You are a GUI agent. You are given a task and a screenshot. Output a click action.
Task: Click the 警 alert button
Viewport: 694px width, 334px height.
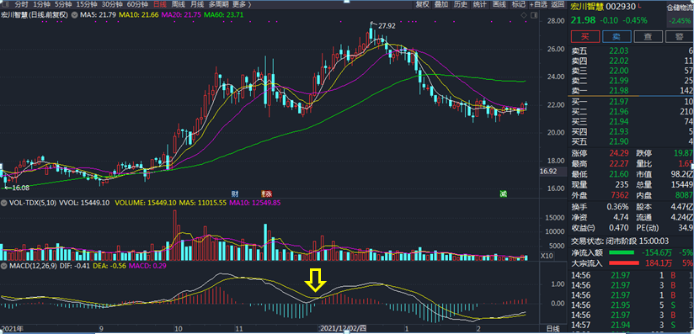point(680,36)
